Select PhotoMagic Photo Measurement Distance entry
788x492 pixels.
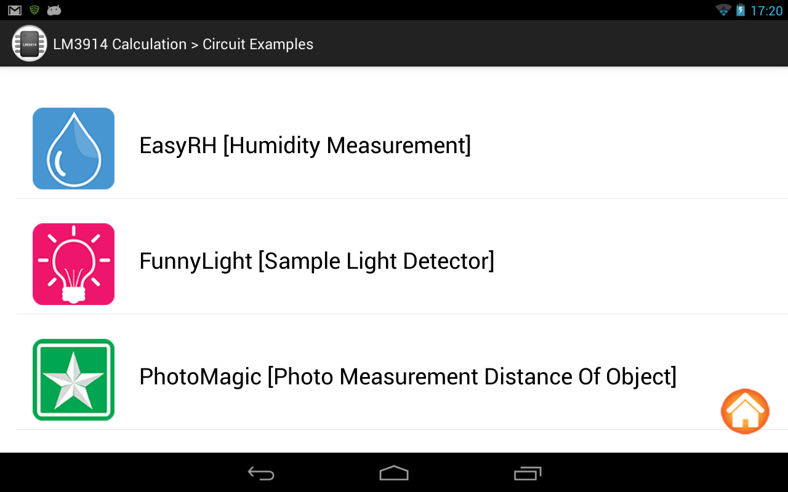[408, 376]
